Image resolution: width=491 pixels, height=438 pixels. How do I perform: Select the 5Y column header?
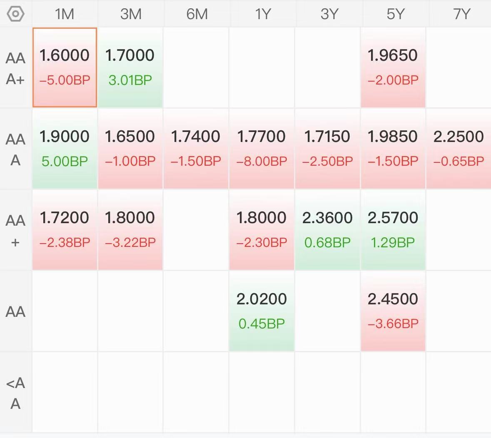(x=395, y=14)
